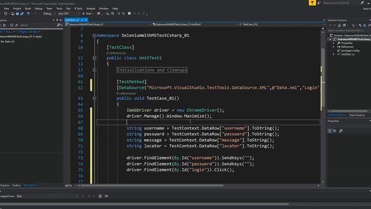
Task: Pin the UnitTest1.cs tab
Action: [82, 20]
